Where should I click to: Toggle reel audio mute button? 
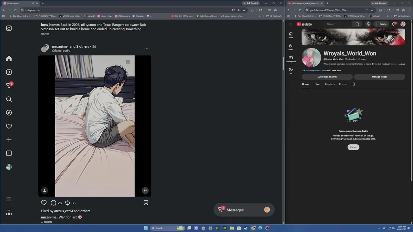pyautogui.click(x=145, y=190)
